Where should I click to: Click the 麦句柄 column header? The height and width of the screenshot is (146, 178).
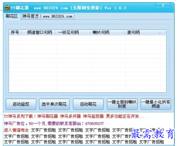[x=143, y=32]
